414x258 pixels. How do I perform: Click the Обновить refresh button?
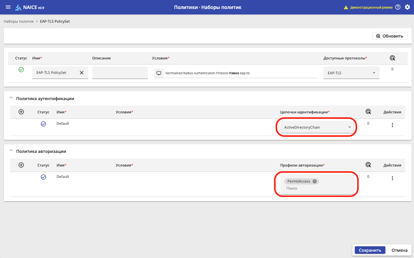click(390, 36)
